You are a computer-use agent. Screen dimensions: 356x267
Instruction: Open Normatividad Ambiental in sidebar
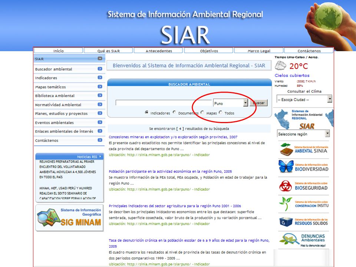pyautogui.click(x=58, y=105)
